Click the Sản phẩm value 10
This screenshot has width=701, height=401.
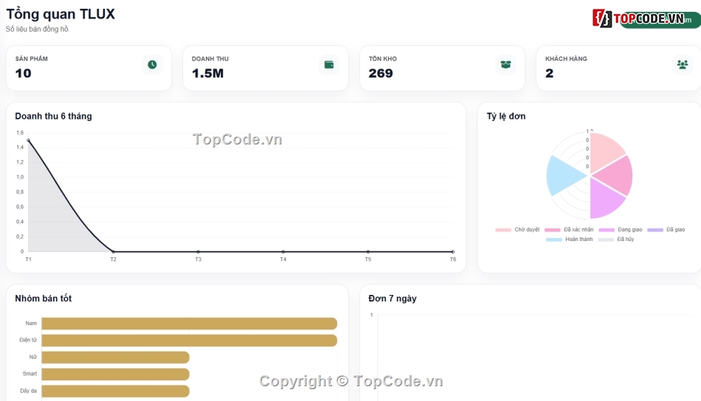coord(24,73)
